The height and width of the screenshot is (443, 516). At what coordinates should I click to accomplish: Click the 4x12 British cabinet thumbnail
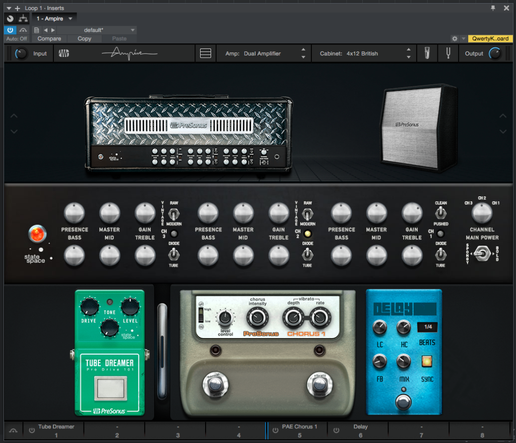419,128
